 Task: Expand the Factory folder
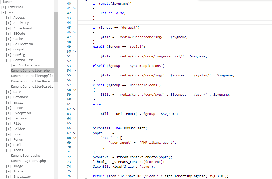(9, 118)
